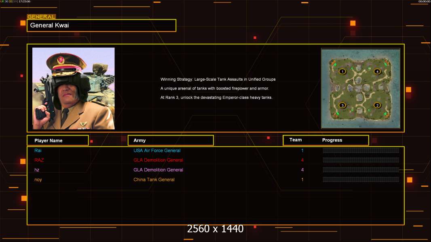Click RAZ's loading progress bar

click(x=361, y=160)
